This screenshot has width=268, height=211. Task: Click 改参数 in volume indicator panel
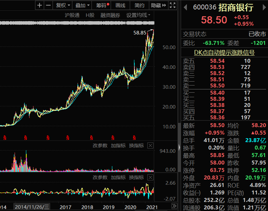(x=100, y=146)
